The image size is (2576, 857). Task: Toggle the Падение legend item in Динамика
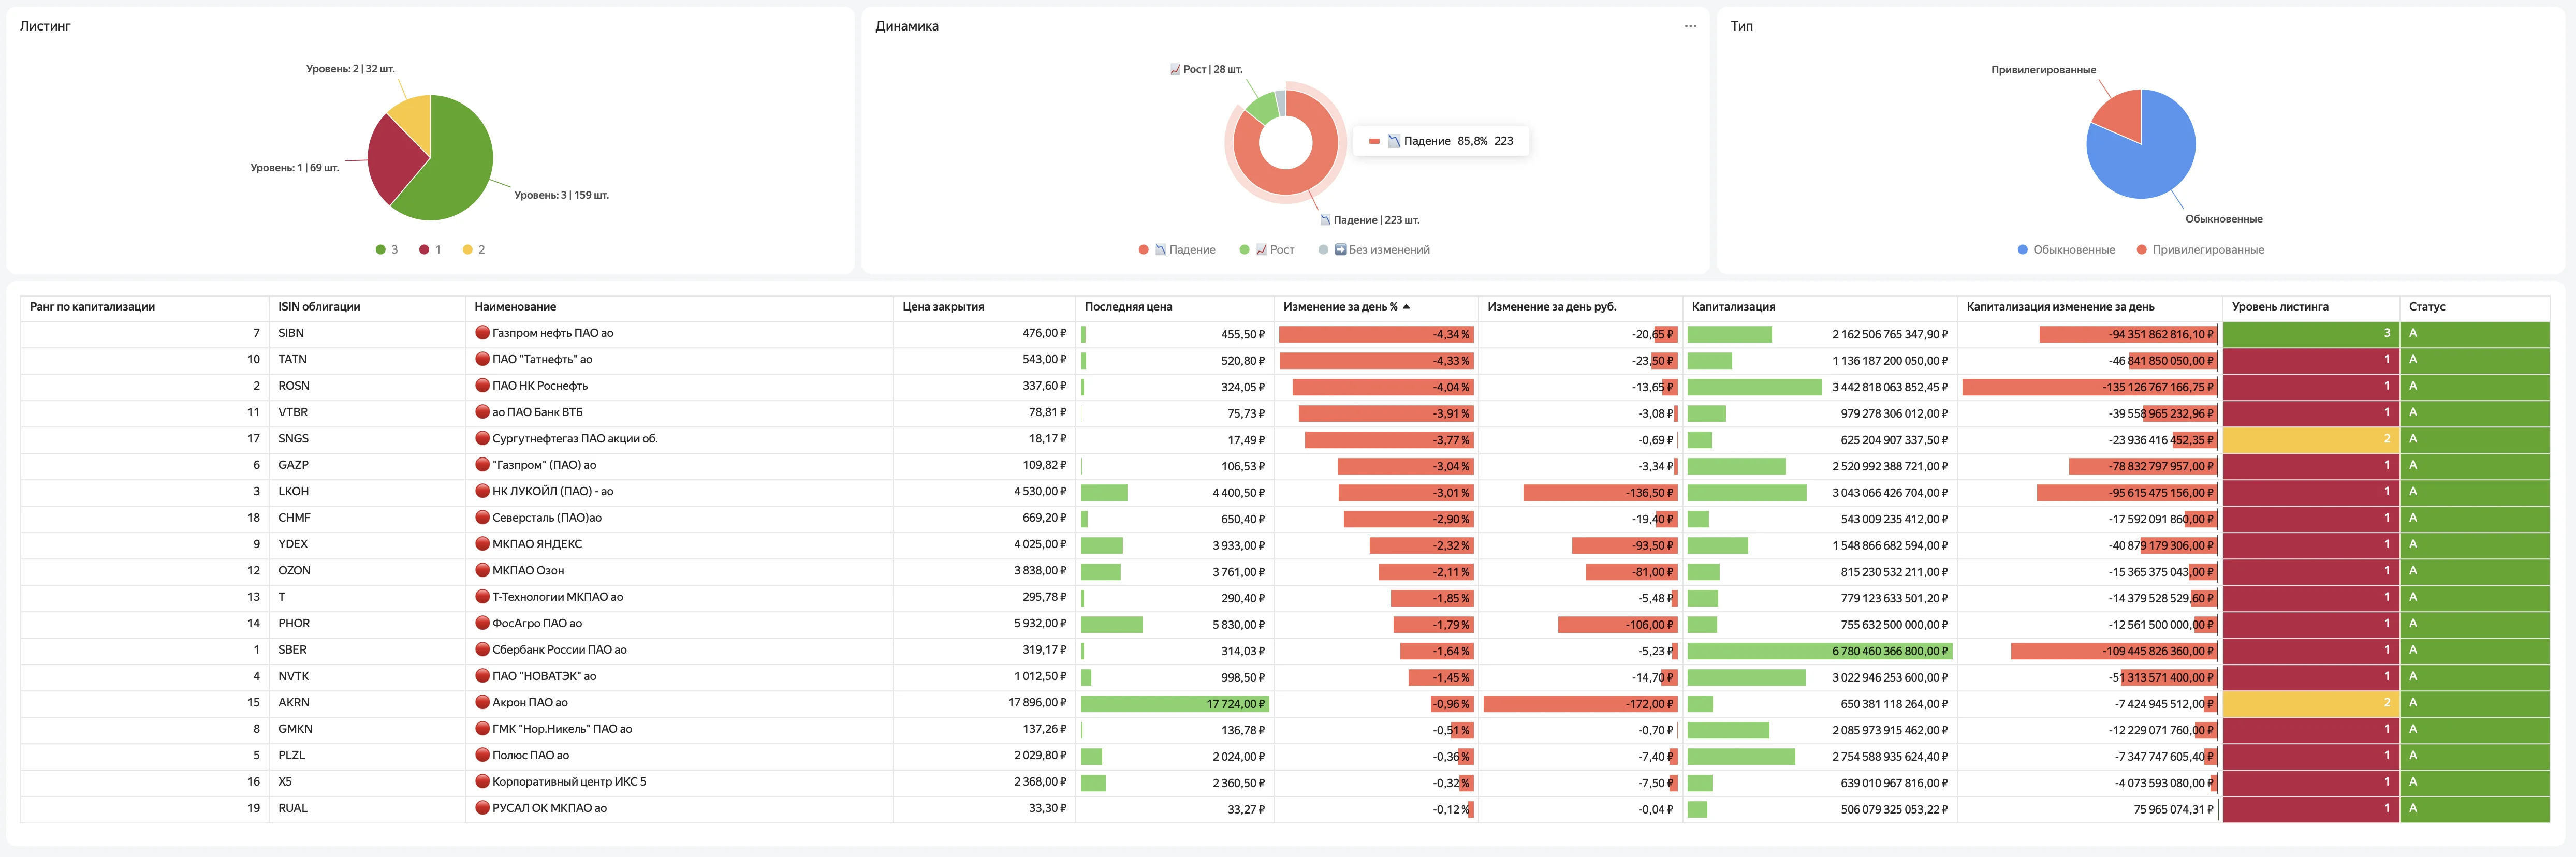(1177, 250)
